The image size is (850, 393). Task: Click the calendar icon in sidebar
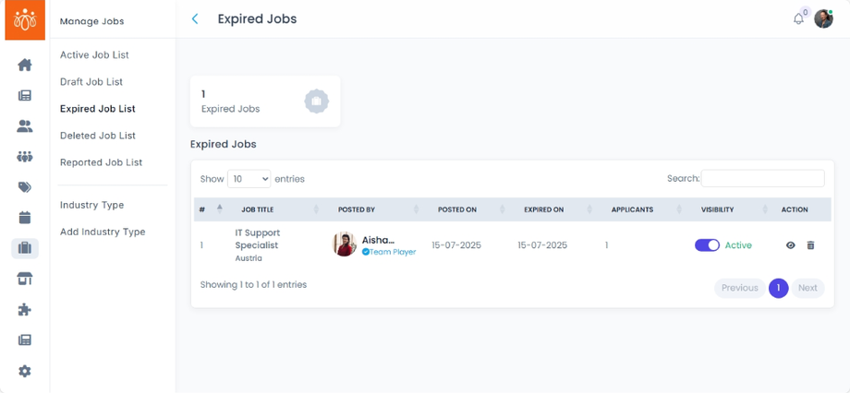point(25,218)
